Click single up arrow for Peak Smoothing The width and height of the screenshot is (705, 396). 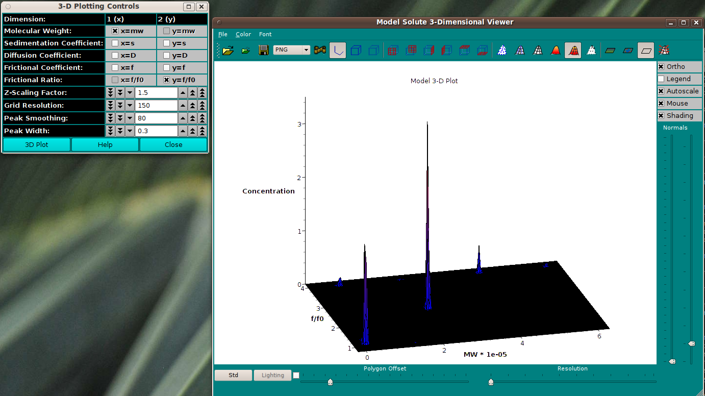[x=183, y=118]
